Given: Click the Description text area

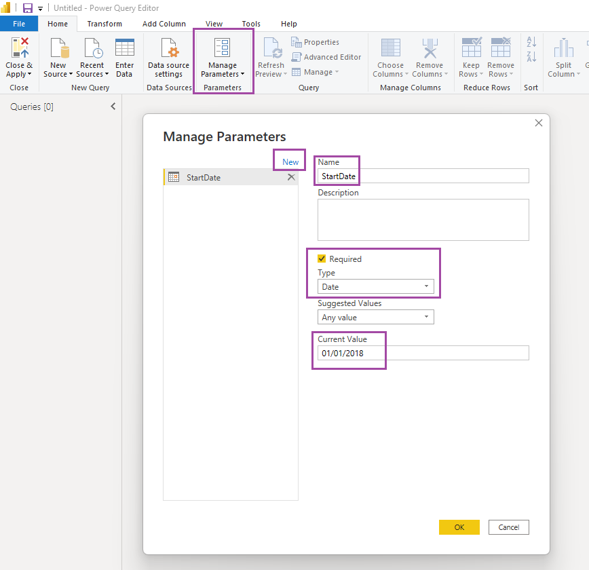Looking at the screenshot, I should pyautogui.click(x=423, y=220).
